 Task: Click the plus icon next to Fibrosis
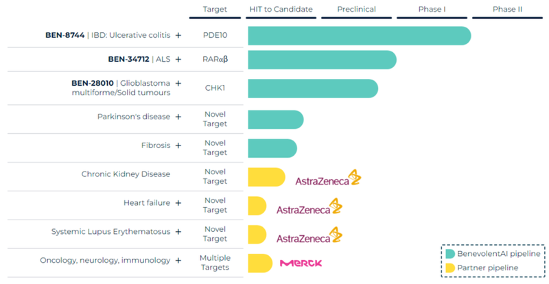(x=178, y=145)
